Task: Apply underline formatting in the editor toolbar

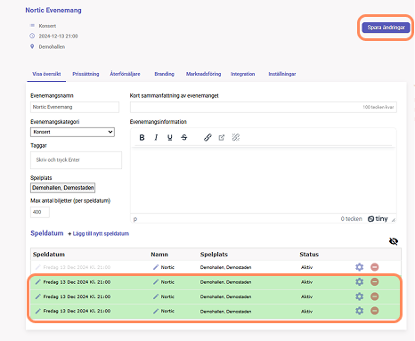Action: (x=170, y=137)
